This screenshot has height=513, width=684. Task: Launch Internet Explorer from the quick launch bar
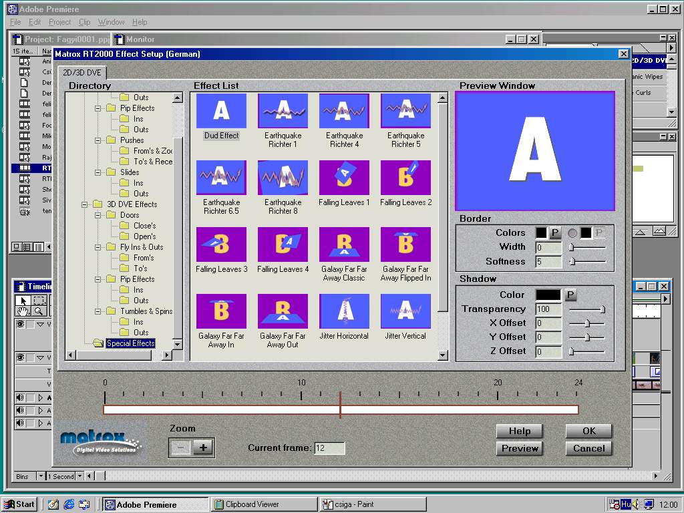[x=69, y=505]
